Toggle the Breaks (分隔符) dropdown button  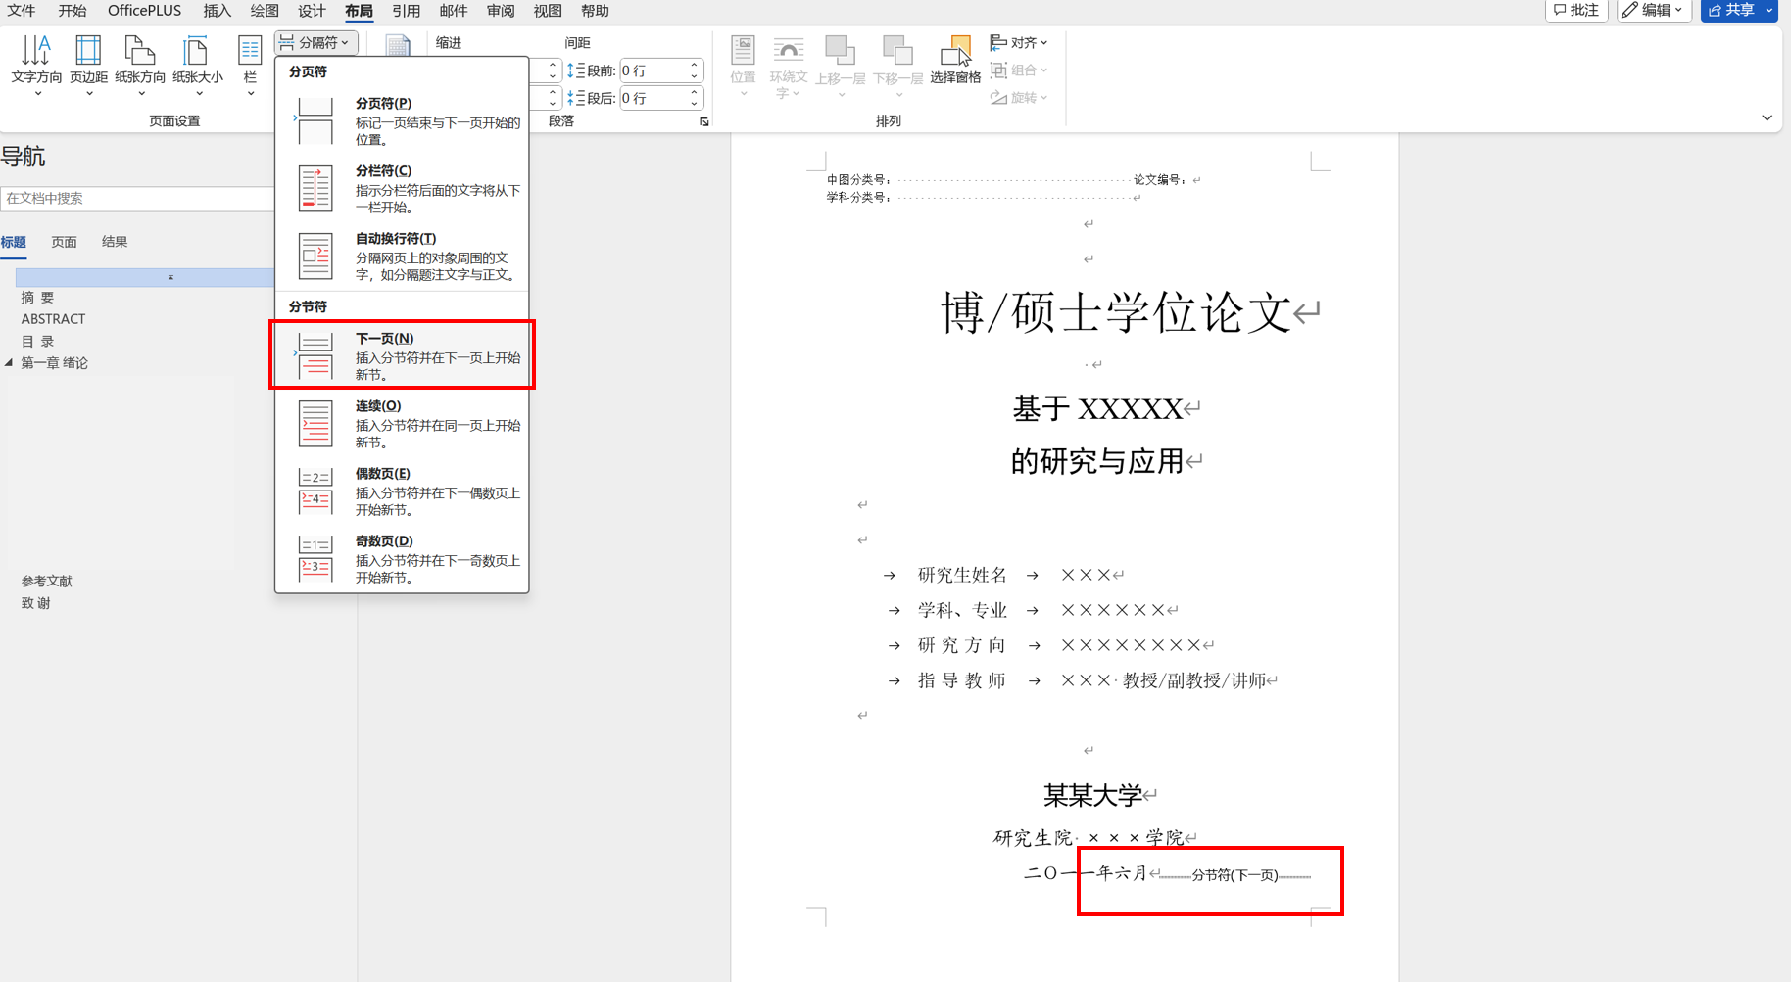pos(315,42)
